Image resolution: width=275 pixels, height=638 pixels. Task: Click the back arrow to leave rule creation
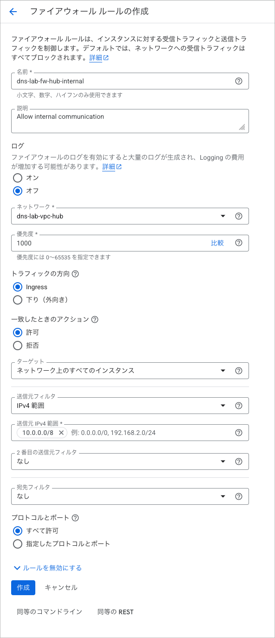pyautogui.click(x=13, y=12)
